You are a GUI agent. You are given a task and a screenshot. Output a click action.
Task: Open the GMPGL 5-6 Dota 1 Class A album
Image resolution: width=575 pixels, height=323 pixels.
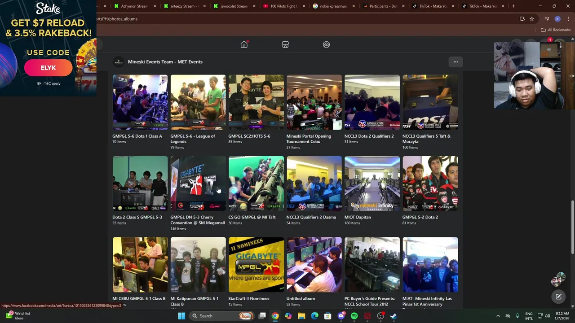140,102
